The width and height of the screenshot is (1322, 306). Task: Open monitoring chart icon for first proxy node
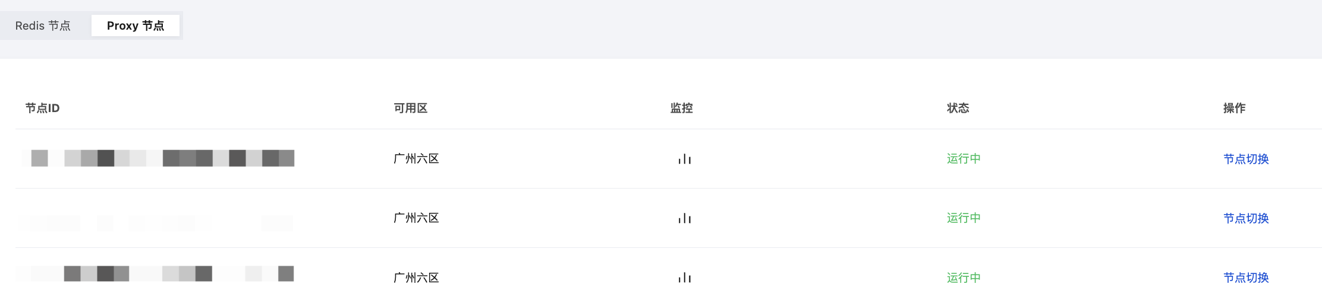tap(684, 159)
